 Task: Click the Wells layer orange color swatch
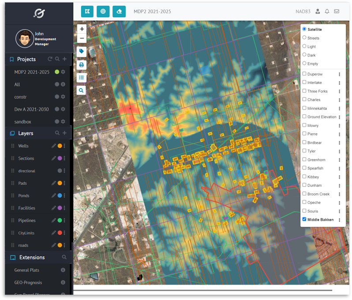[60, 146]
